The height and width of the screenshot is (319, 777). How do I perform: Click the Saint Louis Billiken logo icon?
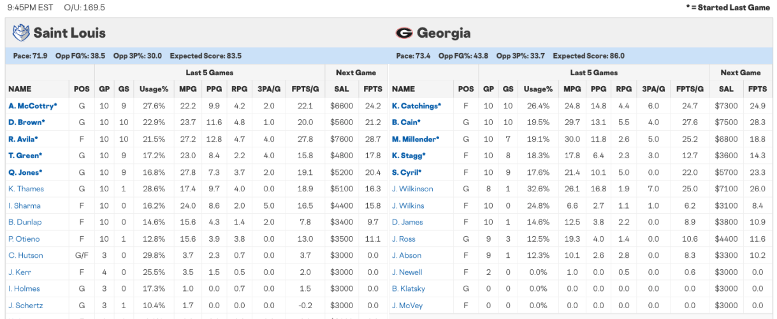[x=21, y=33]
